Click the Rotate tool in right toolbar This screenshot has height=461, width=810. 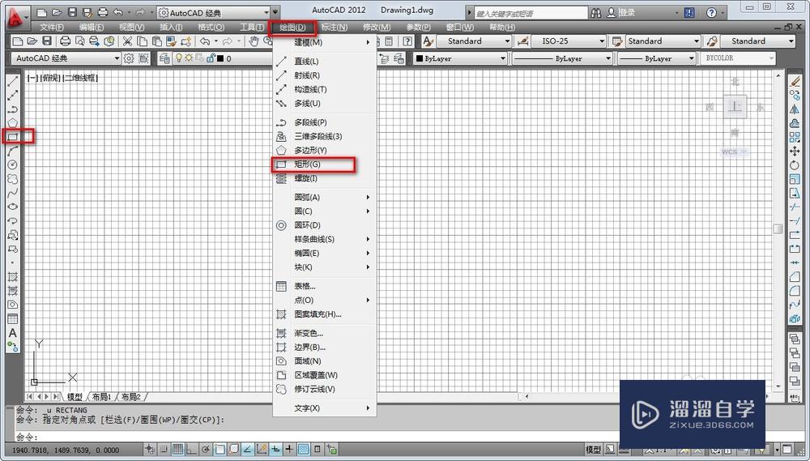click(x=795, y=164)
